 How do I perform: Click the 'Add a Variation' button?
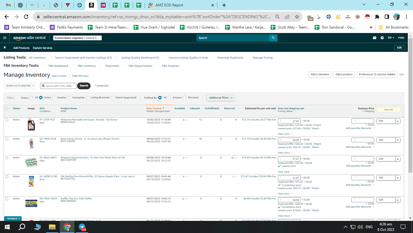[320, 74]
